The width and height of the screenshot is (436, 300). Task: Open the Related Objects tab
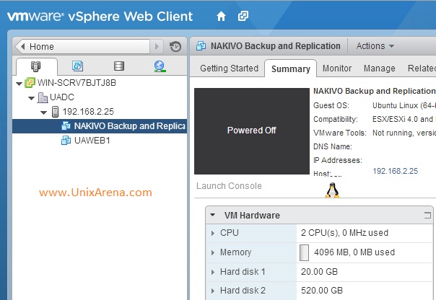pos(422,69)
